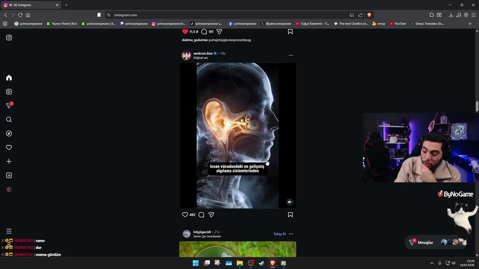Save the senkron.line post bookmark

290,214
